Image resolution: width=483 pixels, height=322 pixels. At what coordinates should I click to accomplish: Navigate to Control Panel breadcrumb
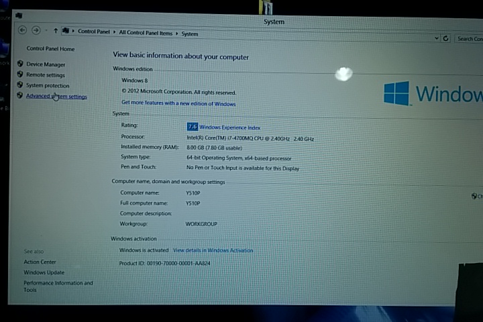(94, 32)
